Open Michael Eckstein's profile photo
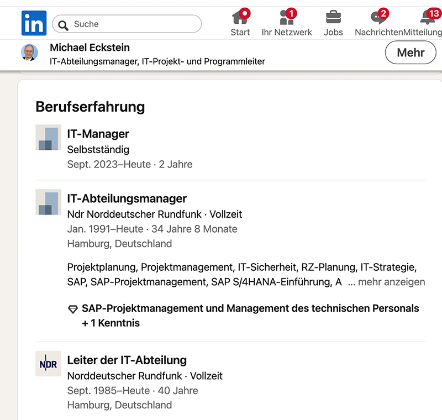Viewport: 442px width, 420px height. coord(29,52)
